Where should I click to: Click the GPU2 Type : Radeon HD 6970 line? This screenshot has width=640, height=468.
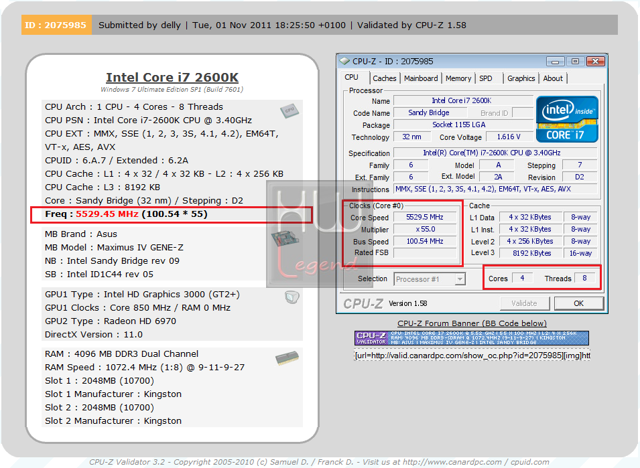111,321
